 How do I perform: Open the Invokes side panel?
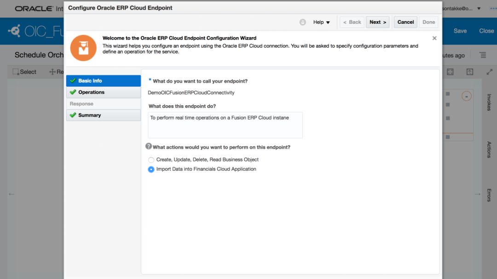tap(489, 102)
